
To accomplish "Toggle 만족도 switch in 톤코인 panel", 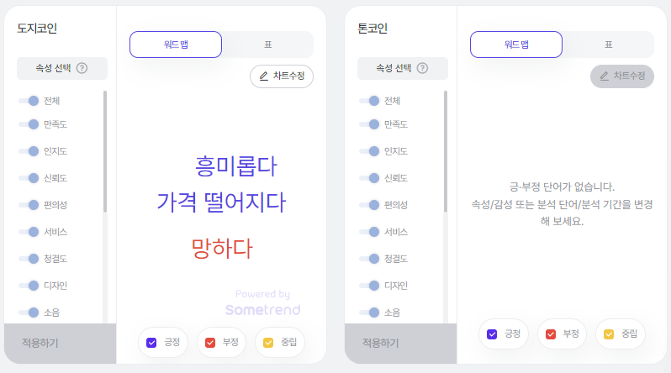I will [x=369, y=124].
